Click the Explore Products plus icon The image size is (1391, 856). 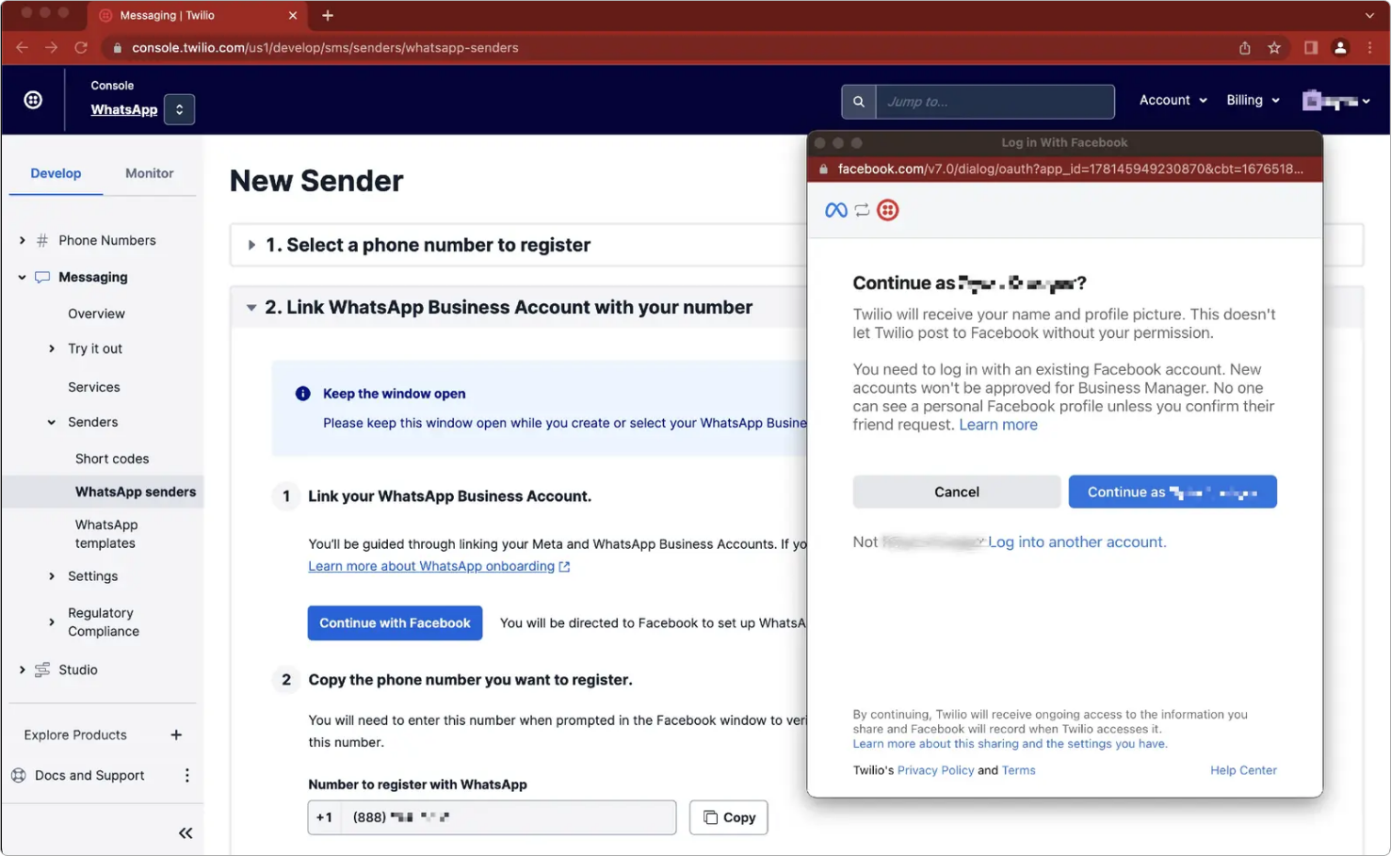[x=176, y=735]
